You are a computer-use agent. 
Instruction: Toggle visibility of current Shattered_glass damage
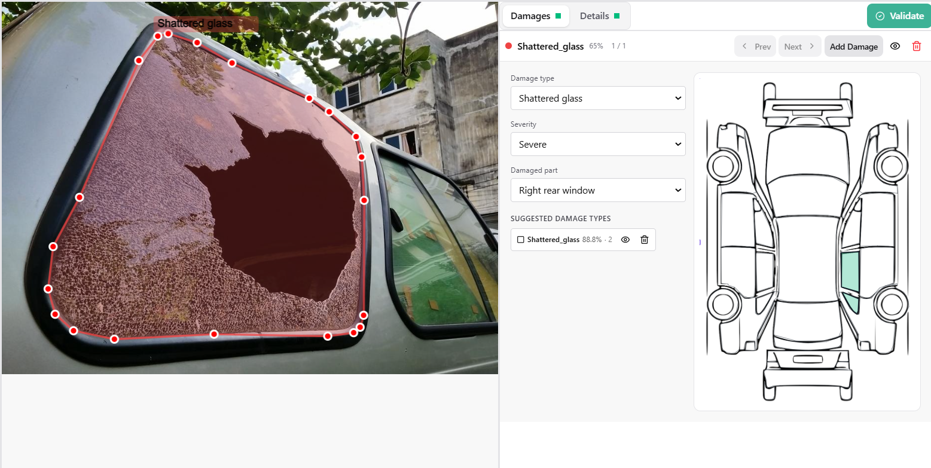(895, 46)
